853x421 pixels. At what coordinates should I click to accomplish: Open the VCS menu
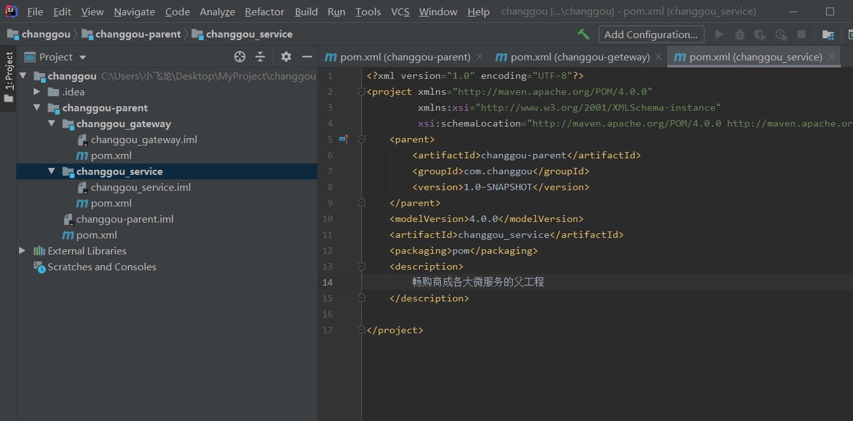pos(400,11)
